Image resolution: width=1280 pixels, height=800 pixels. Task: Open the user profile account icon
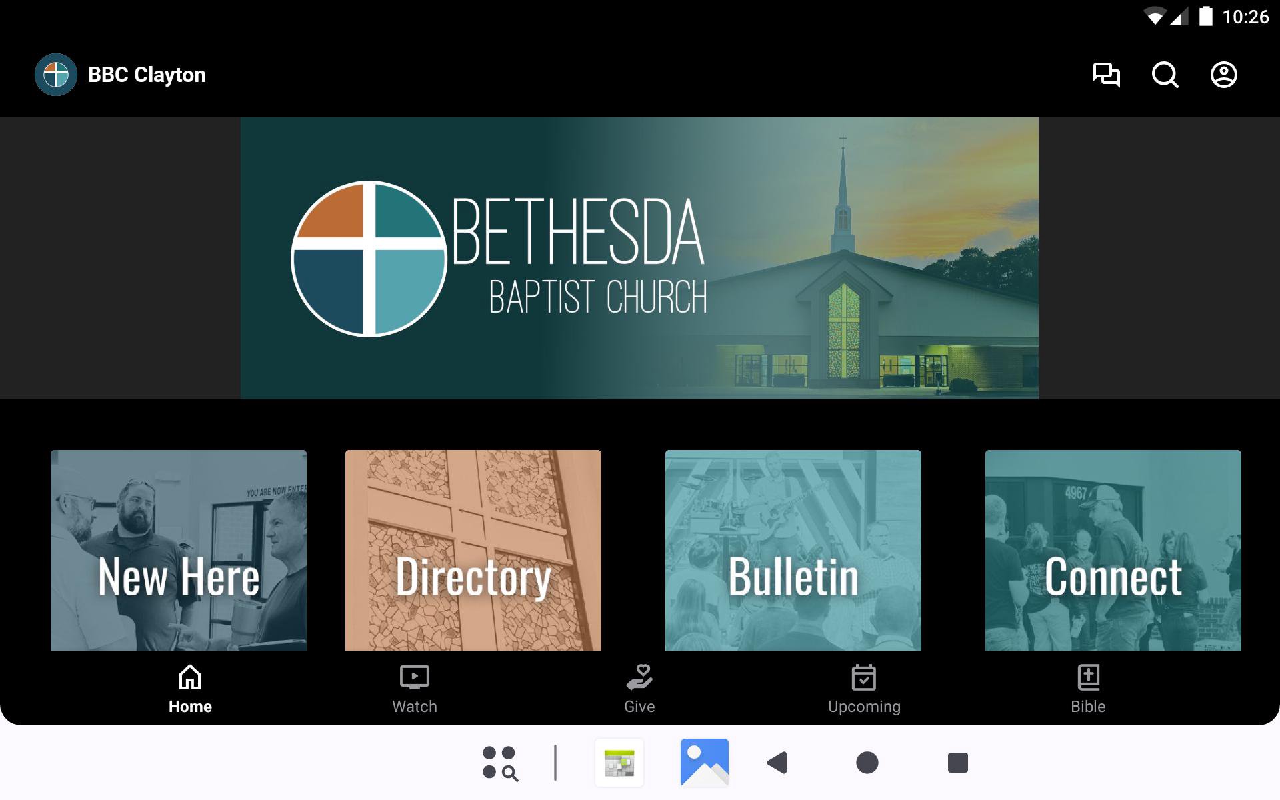click(1223, 75)
